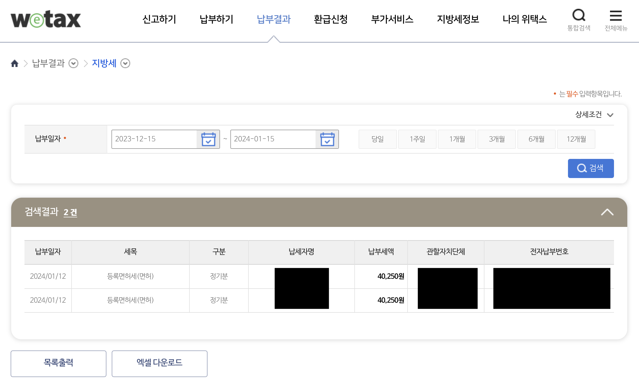Click the home breadcrumb icon
This screenshot has width=639, height=389.
pos(15,63)
